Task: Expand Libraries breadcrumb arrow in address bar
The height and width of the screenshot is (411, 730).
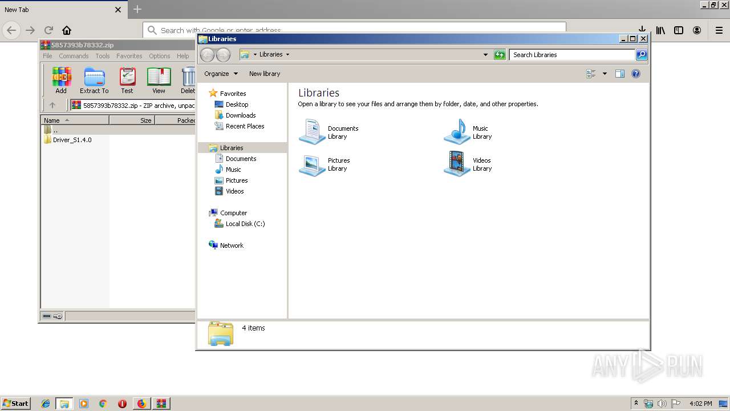Action: (x=287, y=55)
